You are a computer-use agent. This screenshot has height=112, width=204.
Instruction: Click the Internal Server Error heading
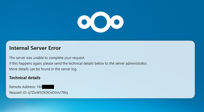pos(35,48)
